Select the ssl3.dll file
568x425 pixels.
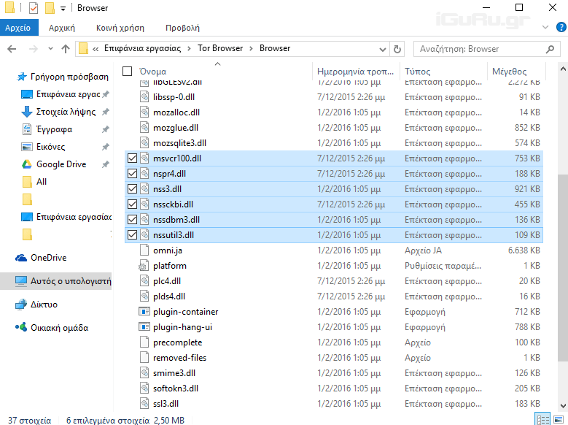pyautogui.click(x=333, y=404)
